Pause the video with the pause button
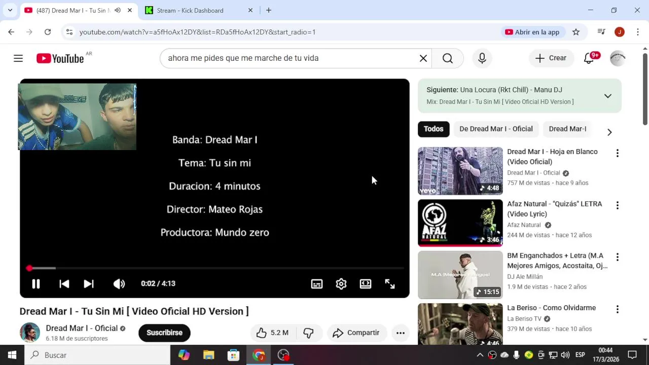 (x=36, y=284)
